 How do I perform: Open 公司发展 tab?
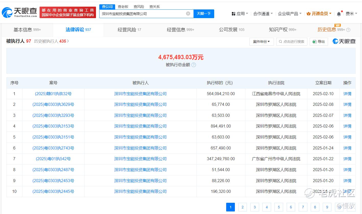tap(232, 30)
